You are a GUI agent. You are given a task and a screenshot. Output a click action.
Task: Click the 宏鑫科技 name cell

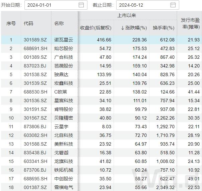pyautogui.click(x=64, y=83)
